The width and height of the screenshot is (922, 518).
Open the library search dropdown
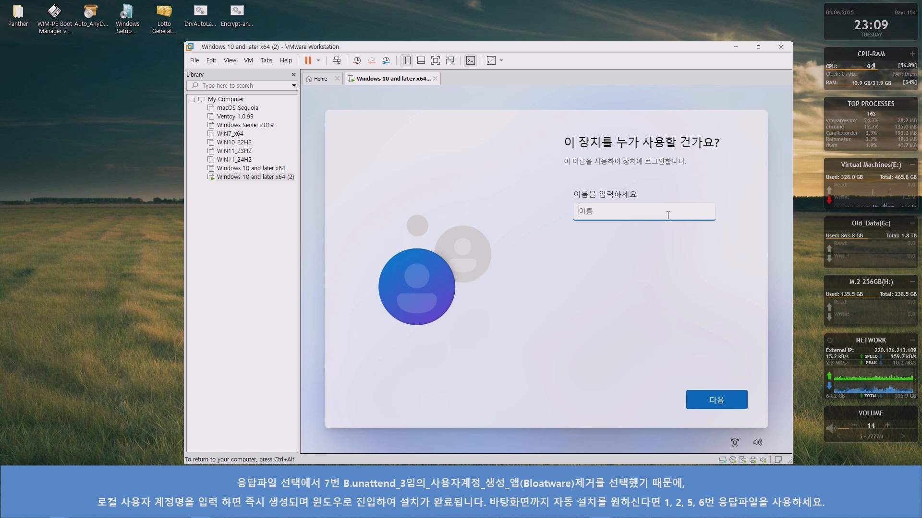tap(294, 86)
